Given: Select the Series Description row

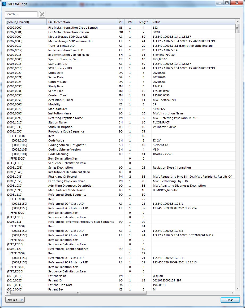Looking at the screenshot, I should [x=120, y=168].
